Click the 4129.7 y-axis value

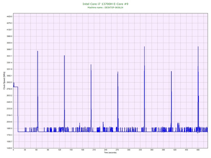tap(9, 30)
